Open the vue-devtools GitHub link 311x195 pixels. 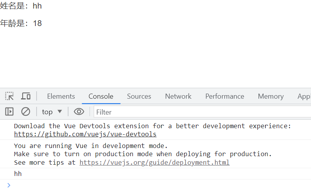[x=85, y=134]
